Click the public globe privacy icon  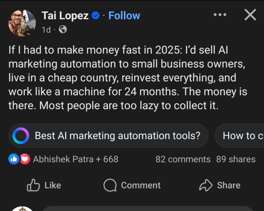[63, 30]
